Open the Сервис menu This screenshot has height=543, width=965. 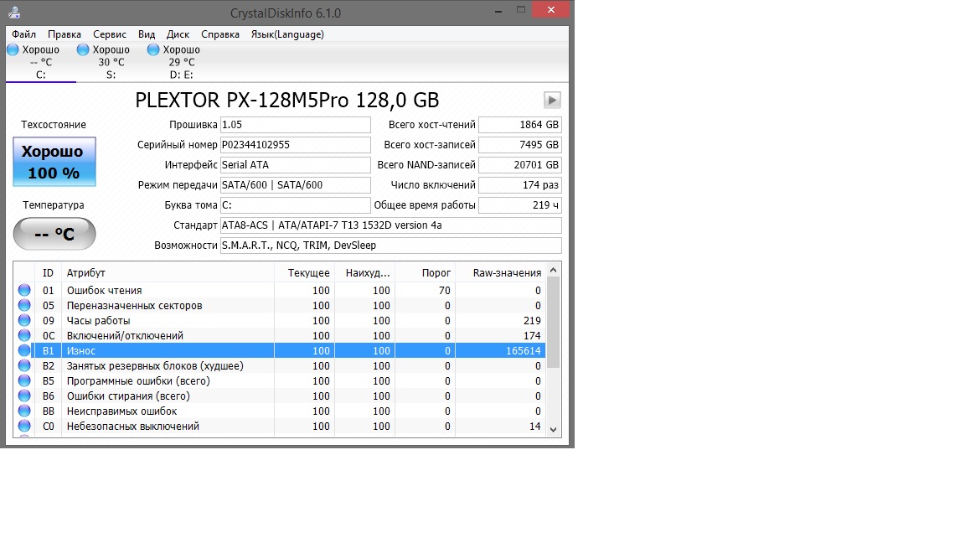(x=110, y=34)
